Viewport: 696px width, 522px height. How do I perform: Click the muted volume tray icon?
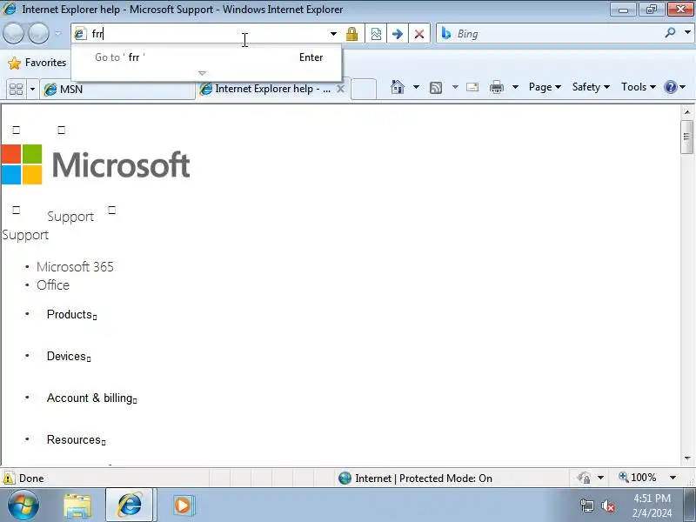pyautogui.click(x=607, y=505)
